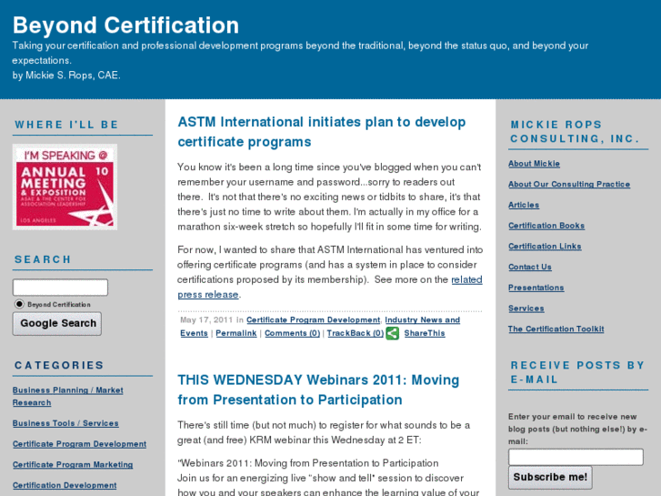Click the WHERE I'LL BE heading
The width and height of the screenshot is (661, 496).
[66, 125]
